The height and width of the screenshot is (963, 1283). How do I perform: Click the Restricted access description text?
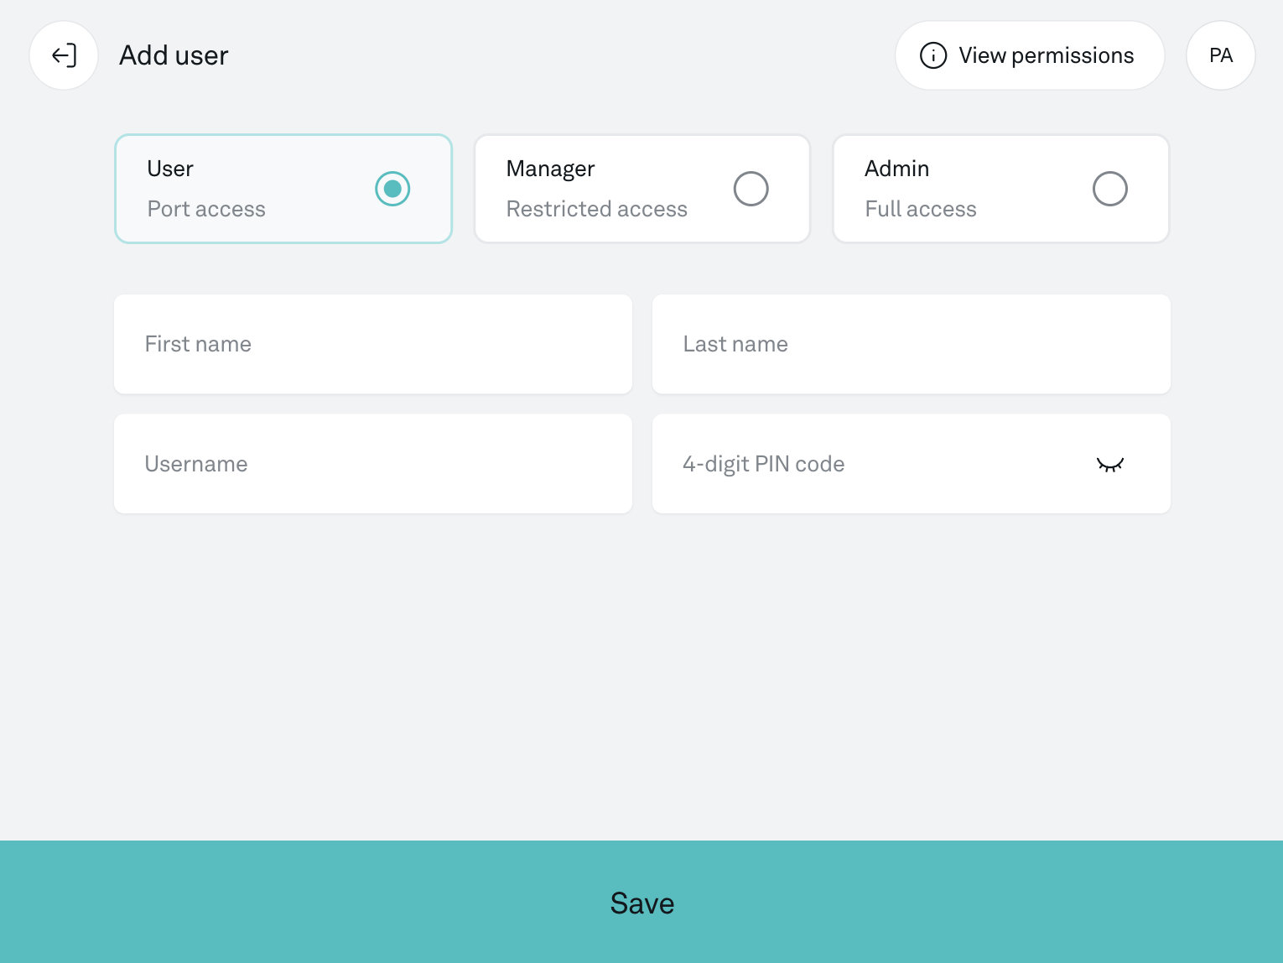pos(596,209)
